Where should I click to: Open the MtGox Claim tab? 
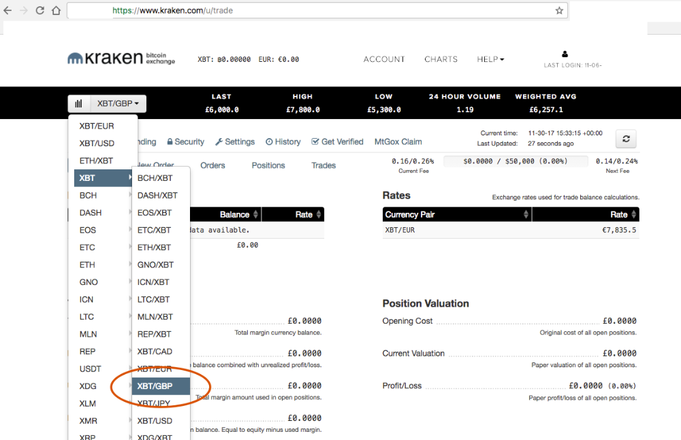[x=398, y=142]
